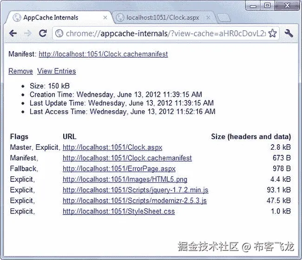Close the AppCache Internals tab

pos(105,18)
